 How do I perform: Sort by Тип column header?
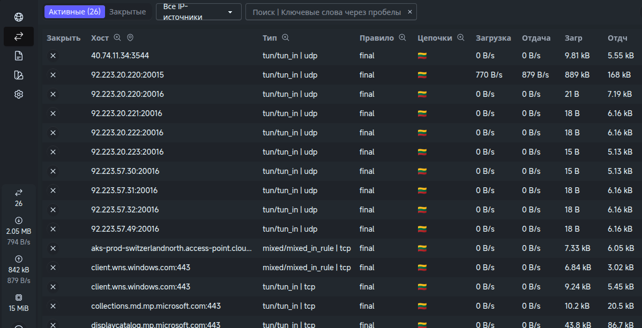pos(270,38)
